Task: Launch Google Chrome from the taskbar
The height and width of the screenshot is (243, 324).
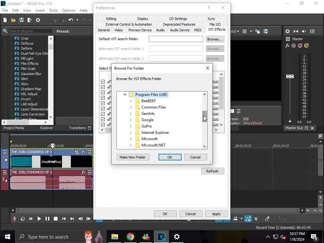Action: tap(130, 237)
